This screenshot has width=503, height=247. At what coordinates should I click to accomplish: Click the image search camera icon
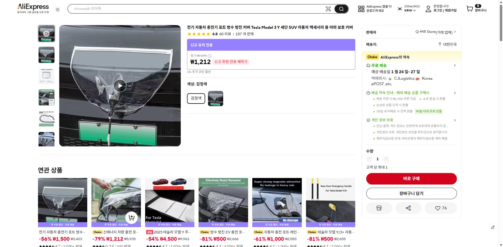pyautogui.click(x=328, y=9)
